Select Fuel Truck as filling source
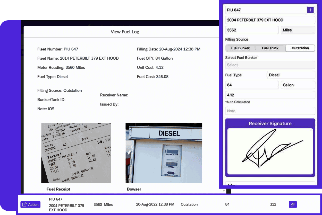 point(270,48)
